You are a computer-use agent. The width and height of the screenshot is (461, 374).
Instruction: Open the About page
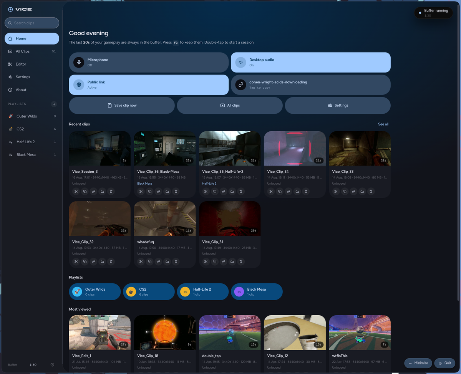tap(32, 90)
